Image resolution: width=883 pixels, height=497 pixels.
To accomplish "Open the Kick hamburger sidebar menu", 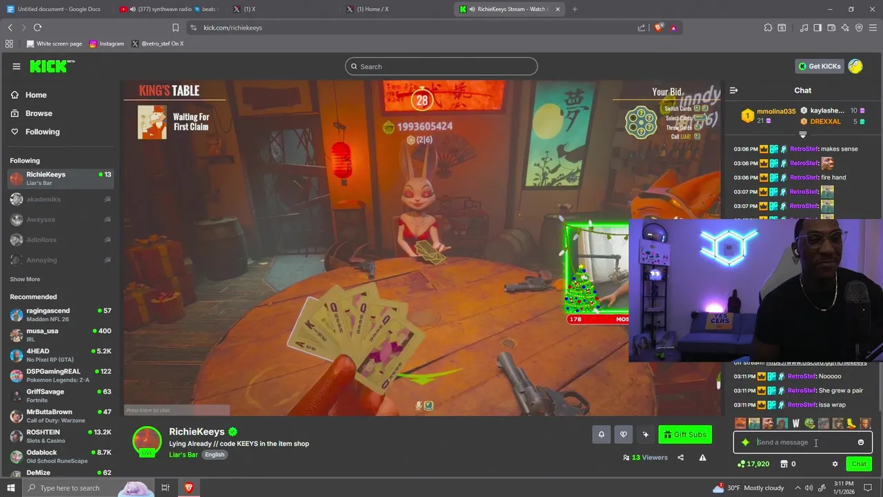I will click(x=16, y=66).
